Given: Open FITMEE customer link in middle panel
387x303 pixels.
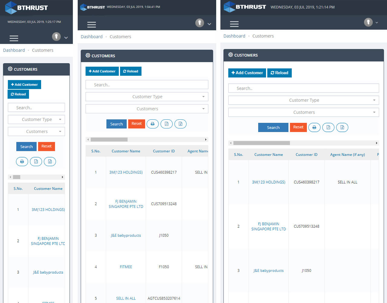Looking at the screenshot, I should tap(126, 267).
